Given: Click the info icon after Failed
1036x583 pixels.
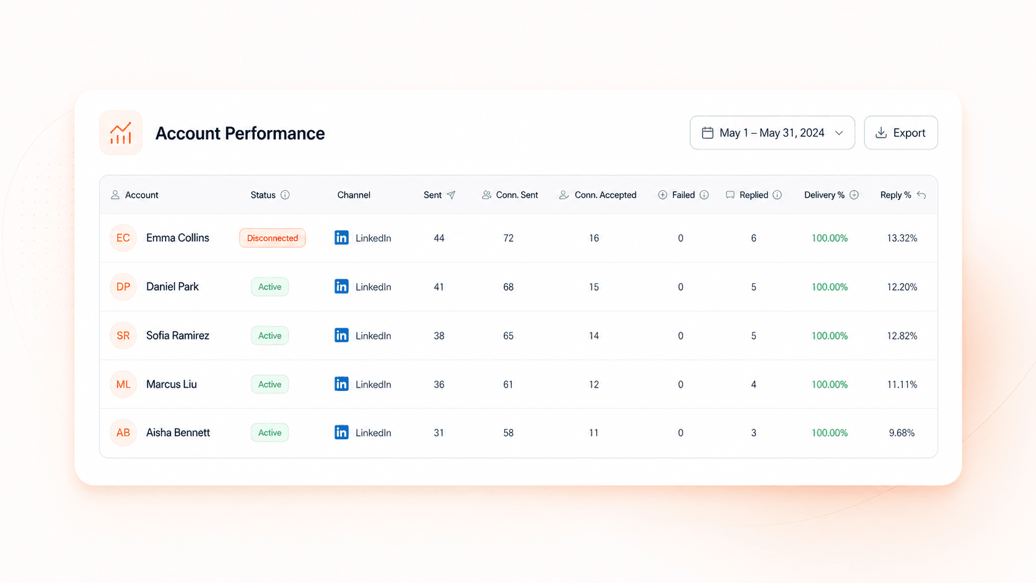Looking at the screenshot, I should 704,195.
